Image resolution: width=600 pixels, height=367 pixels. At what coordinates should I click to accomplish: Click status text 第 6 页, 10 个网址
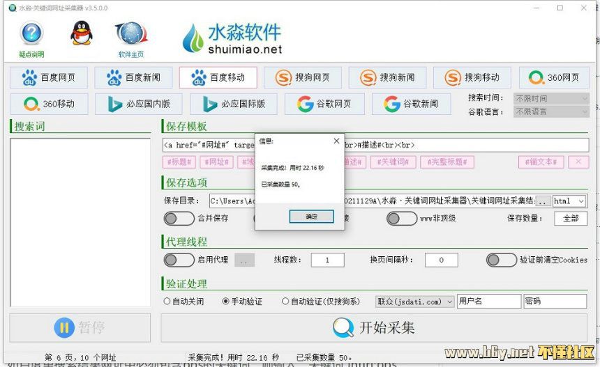pos(80,357)
